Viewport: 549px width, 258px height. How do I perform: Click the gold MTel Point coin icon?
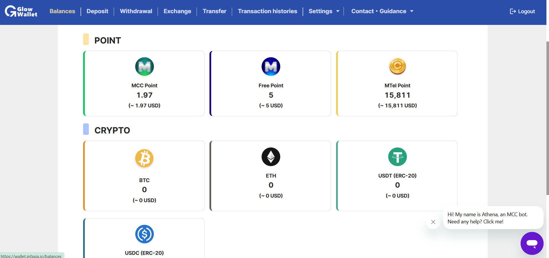pos(397,66)
